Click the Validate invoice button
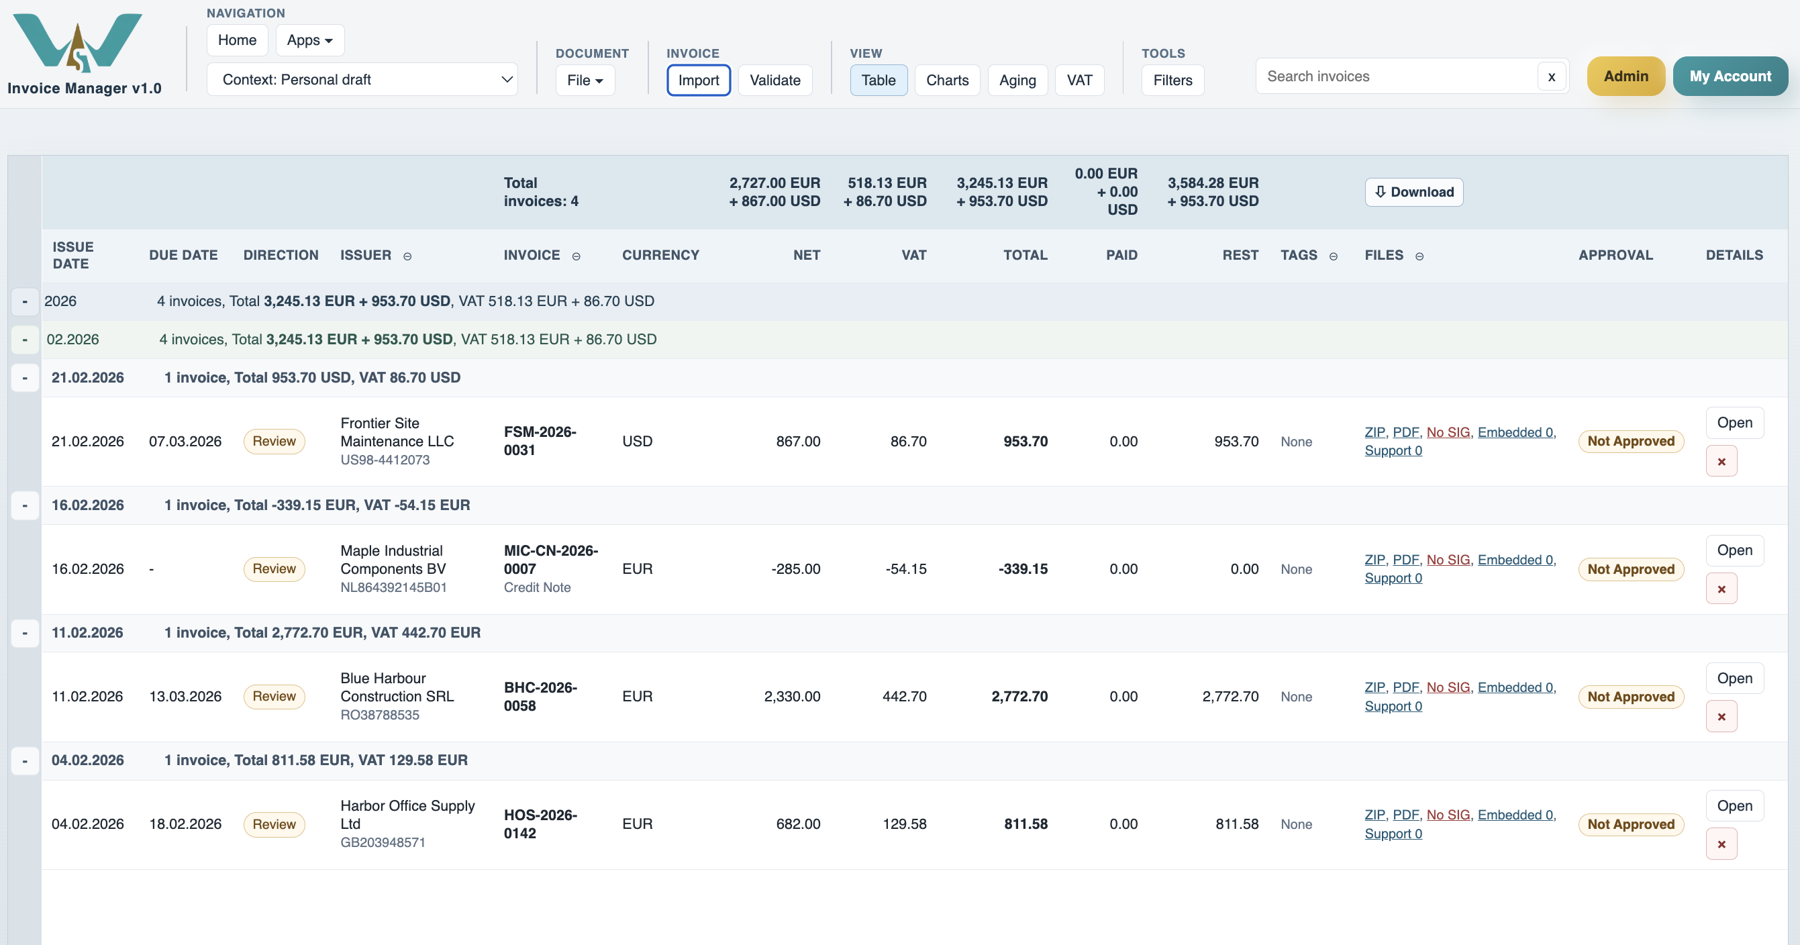 [x=775, y=81]
